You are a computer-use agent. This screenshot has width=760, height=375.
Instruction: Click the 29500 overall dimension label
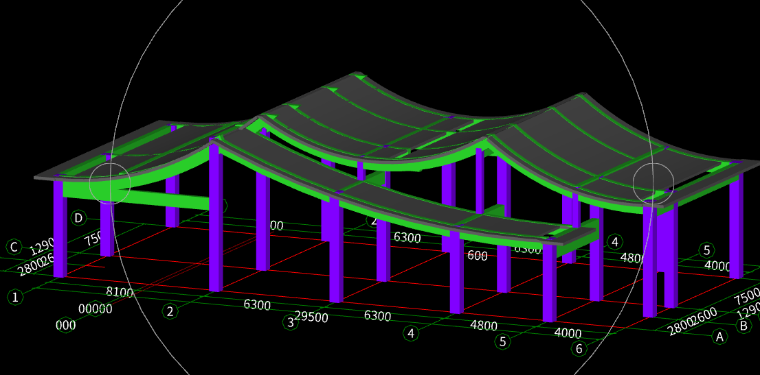coord(312,318)
